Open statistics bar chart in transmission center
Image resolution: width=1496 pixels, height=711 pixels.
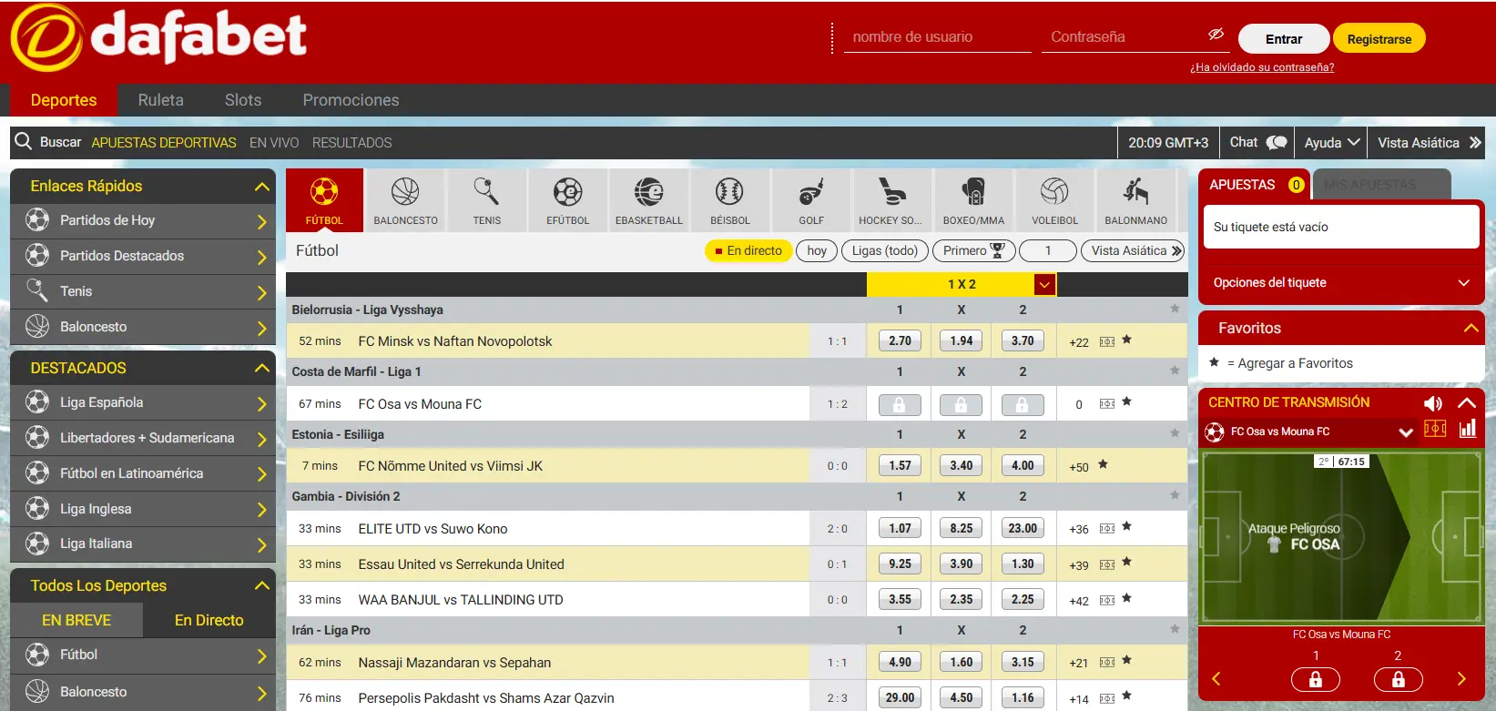click(1467, 429)
